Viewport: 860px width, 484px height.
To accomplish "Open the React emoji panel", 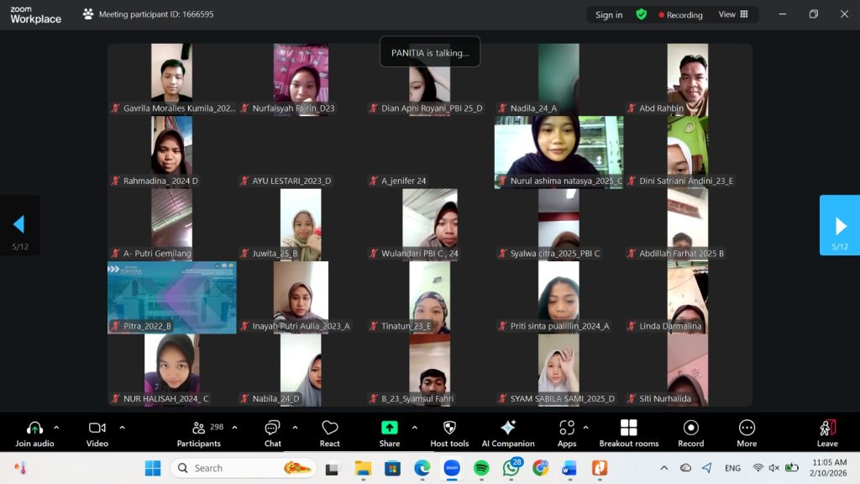I will (329, 429).
